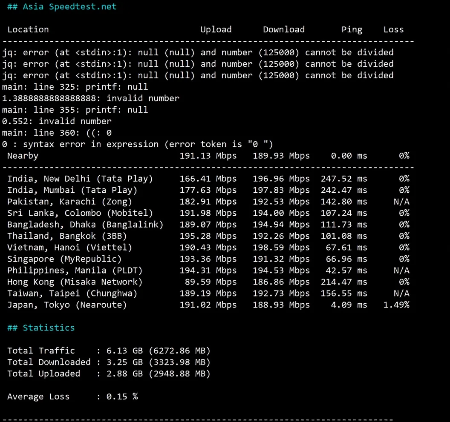This screenshot has width=450, height=422.
Task: Click the Ping column header
Action: (x=352, y=29)
